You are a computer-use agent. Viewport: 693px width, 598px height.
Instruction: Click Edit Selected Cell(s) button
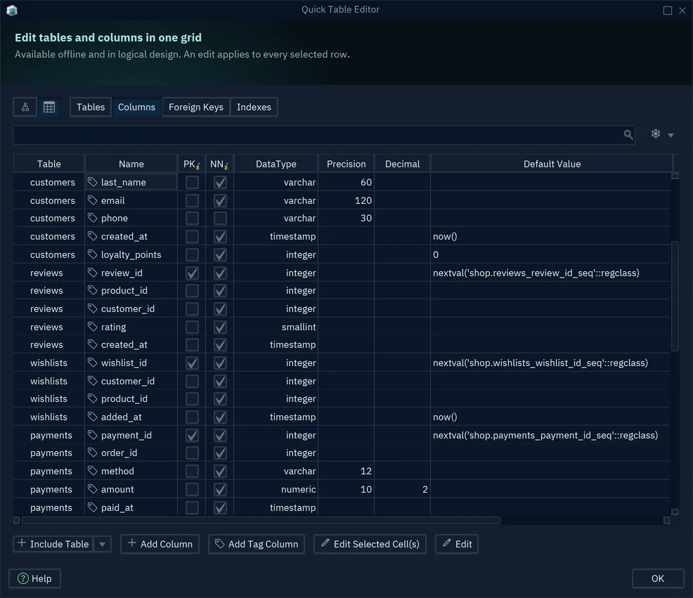[x=370, y=544]
